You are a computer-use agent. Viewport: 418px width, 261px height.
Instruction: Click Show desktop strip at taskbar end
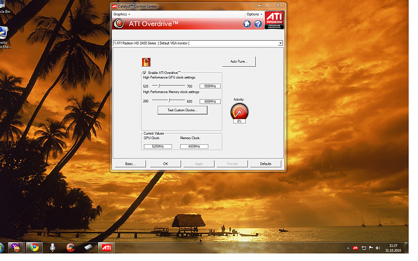[407, 248]
